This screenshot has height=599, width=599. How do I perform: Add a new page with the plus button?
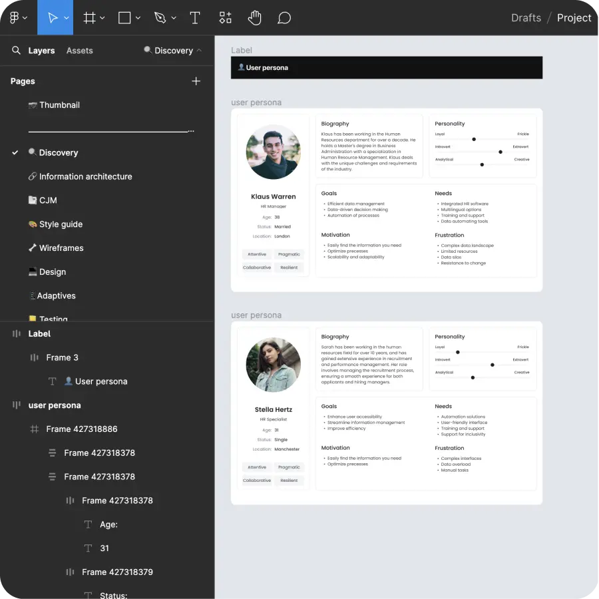pos(196,81)
